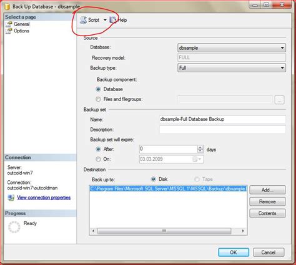Click the Contents button

click(x=267, y=213)
